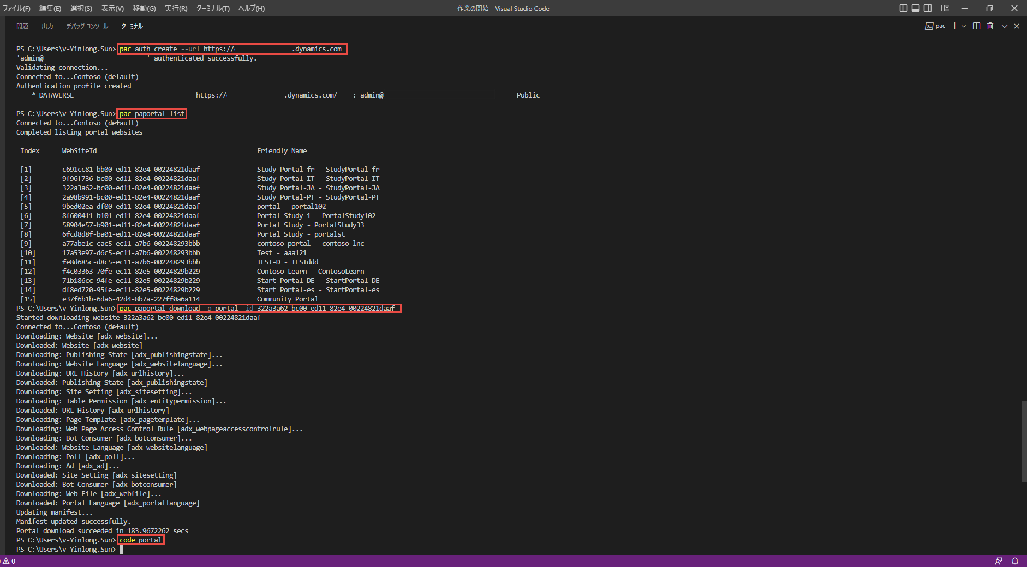Image resolution: width=1027 pixels, height=567 pixels.
Task: Click the 'pac paportal list' command text
Action: [x=152, y=114]
